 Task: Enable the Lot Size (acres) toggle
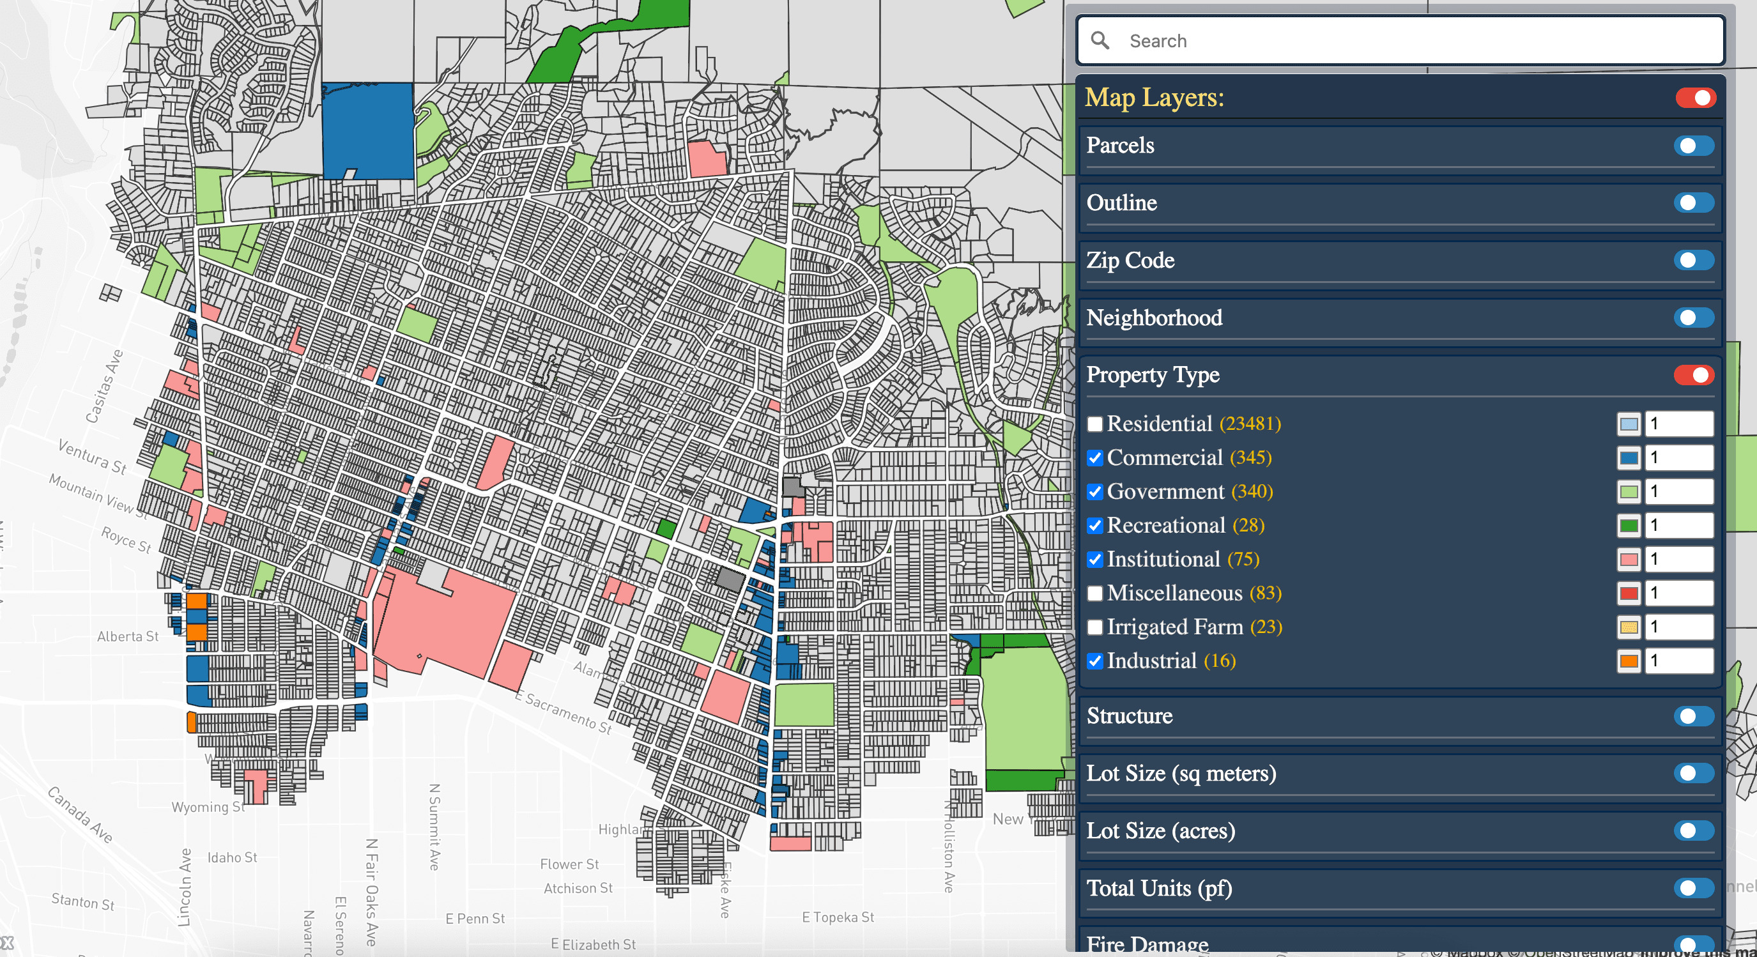[x=1694, y=831]
